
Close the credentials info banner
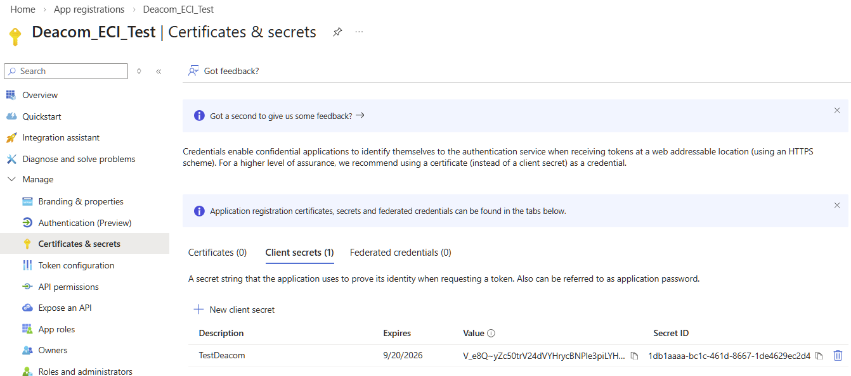[x=837, y=205]
